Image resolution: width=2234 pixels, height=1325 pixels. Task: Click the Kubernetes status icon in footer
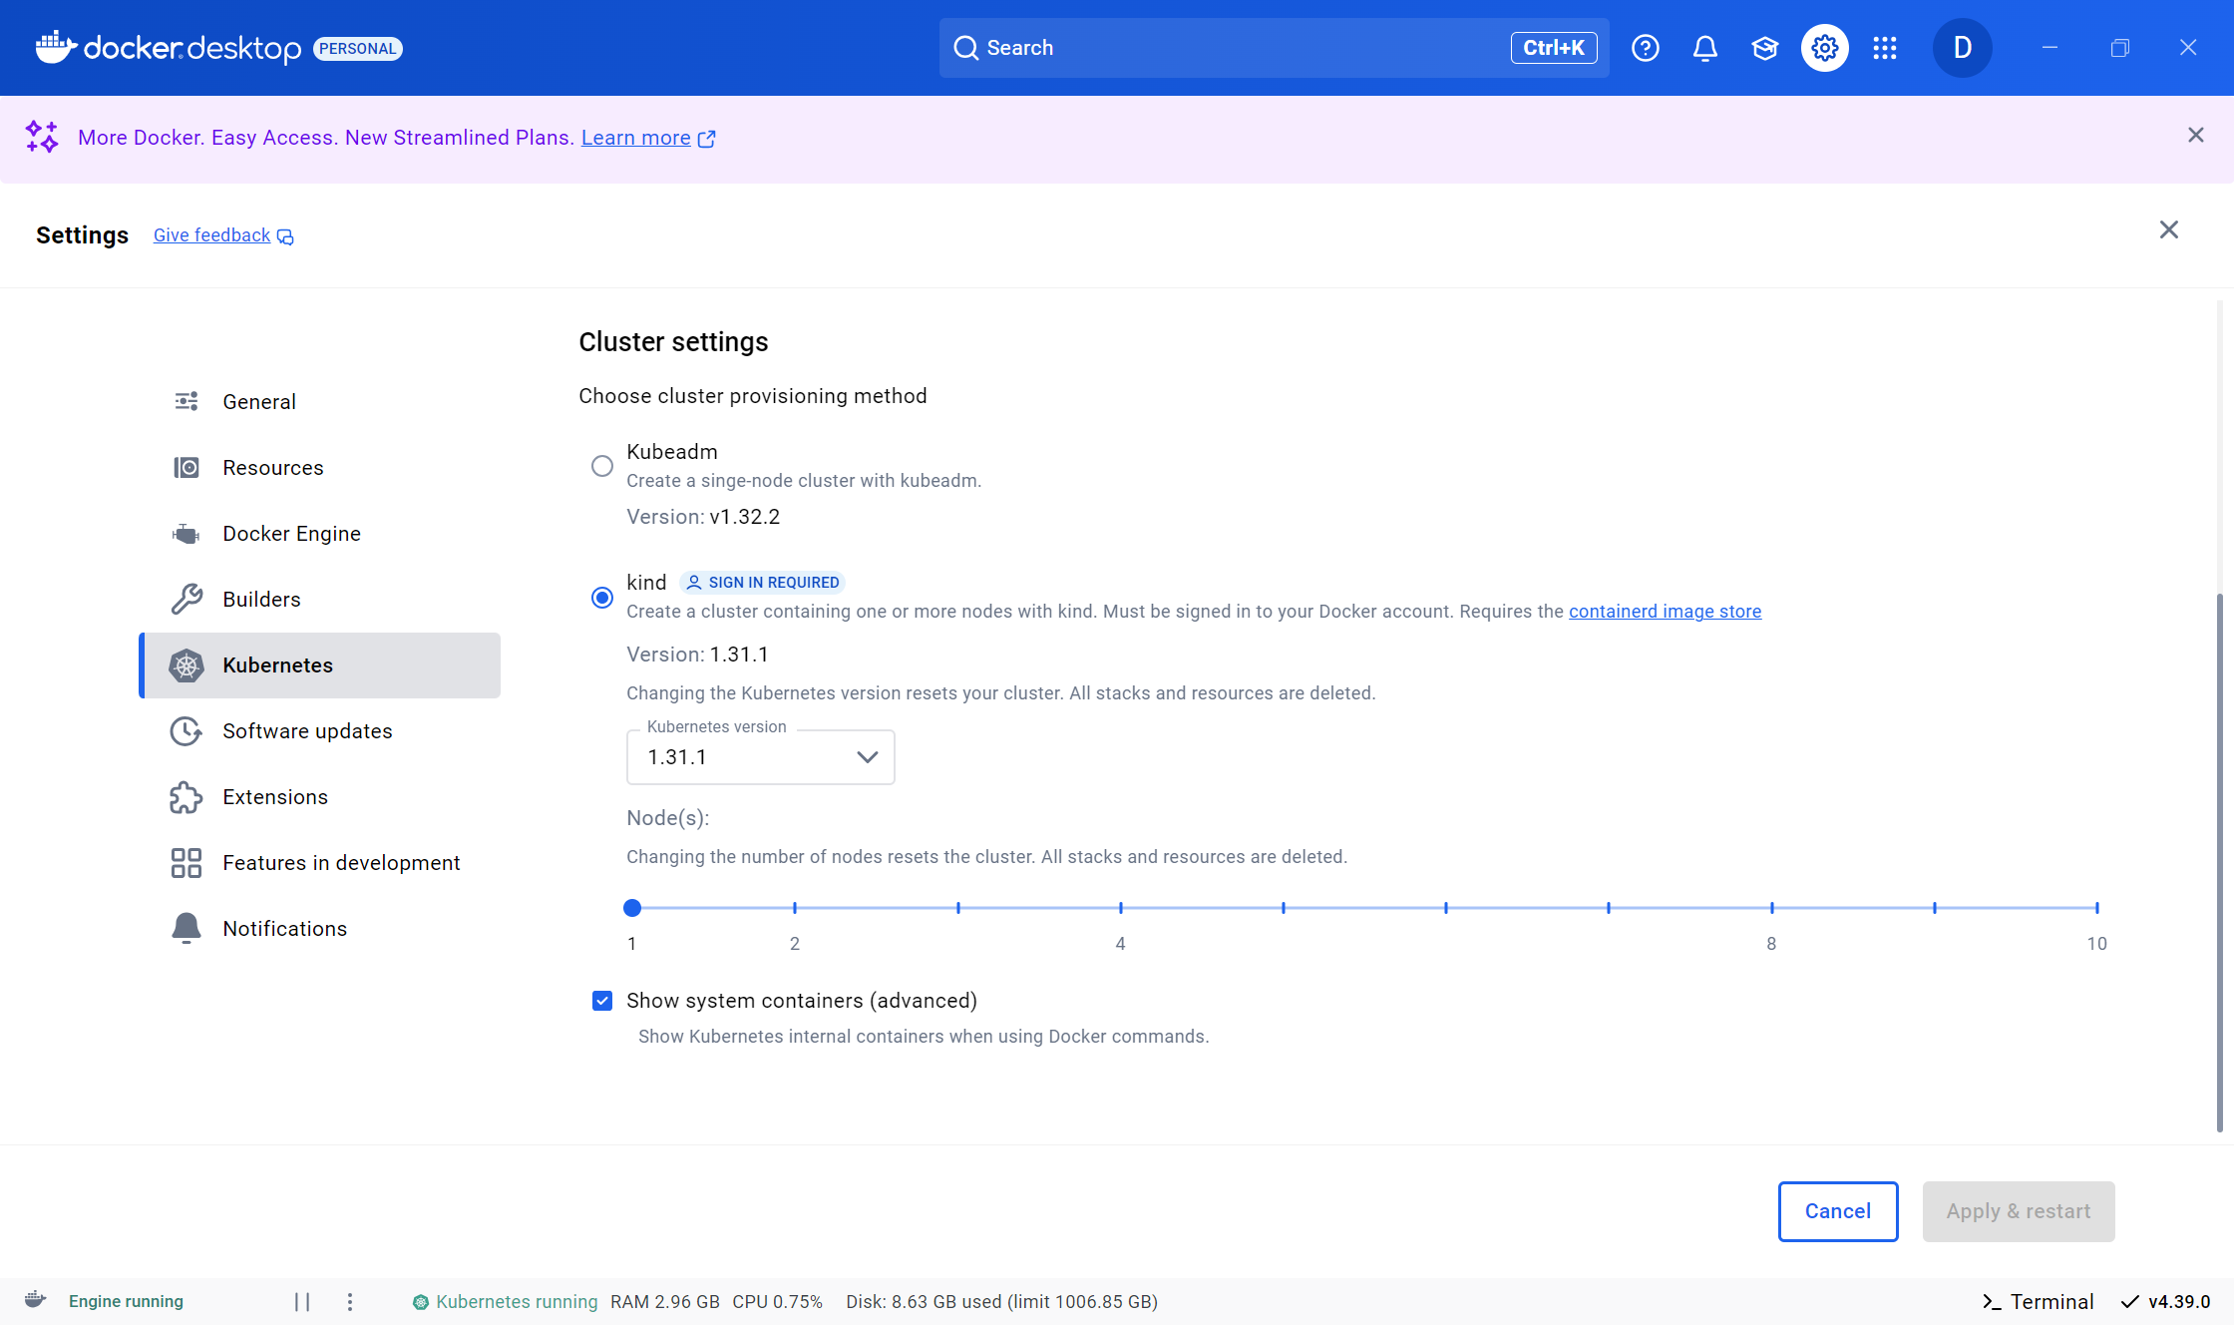421,1302
